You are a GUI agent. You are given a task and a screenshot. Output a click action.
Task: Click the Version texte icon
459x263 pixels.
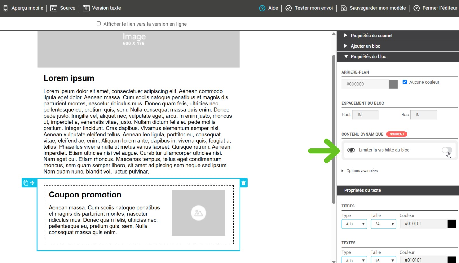[86, 8]
